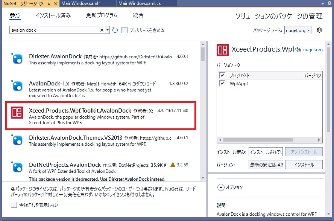Click the DotNetProjects.AvalonDock package icon
The height and width of the screenshot is (221, 334).
(17, 167)
